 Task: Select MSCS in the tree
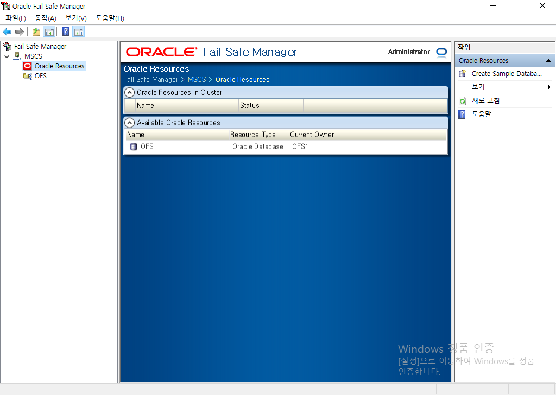pos(33,56)
